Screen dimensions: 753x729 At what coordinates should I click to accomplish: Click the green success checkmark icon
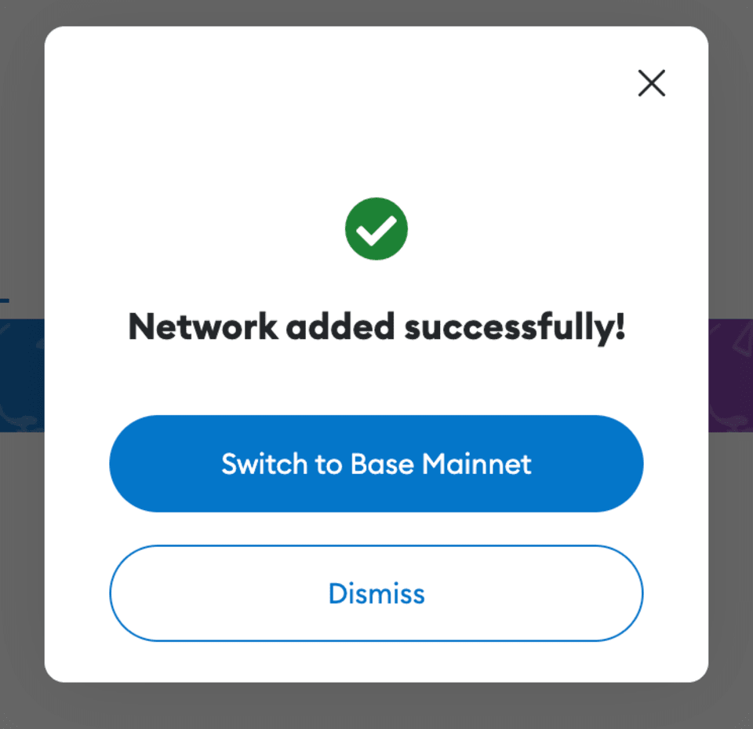click(376, 228)
